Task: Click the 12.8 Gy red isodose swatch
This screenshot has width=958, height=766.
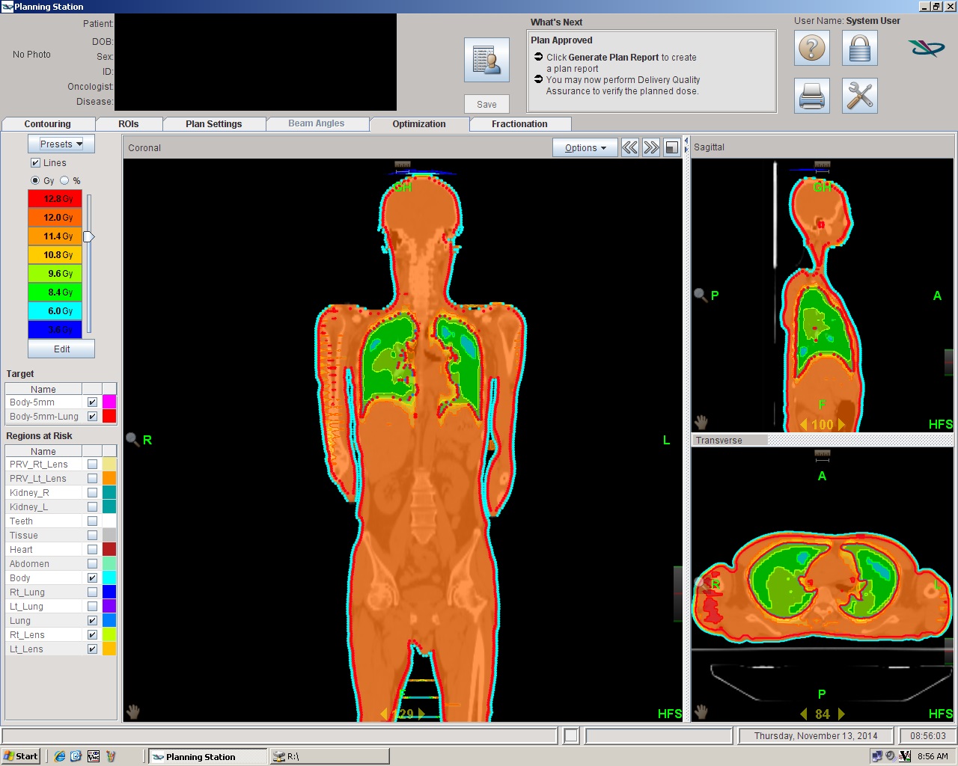Action: [x=55, y=199]
